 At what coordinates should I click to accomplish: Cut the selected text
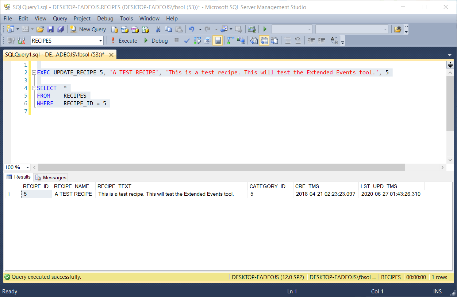[x=158, y=29]
